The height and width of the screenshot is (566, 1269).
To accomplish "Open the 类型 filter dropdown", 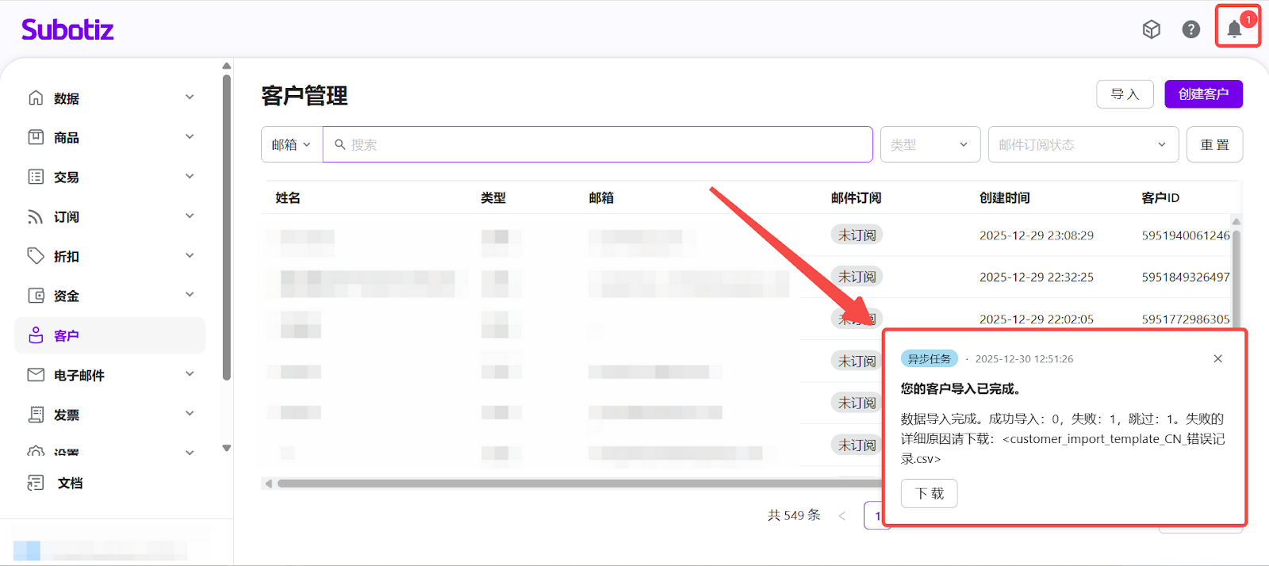I will (930, 144).
